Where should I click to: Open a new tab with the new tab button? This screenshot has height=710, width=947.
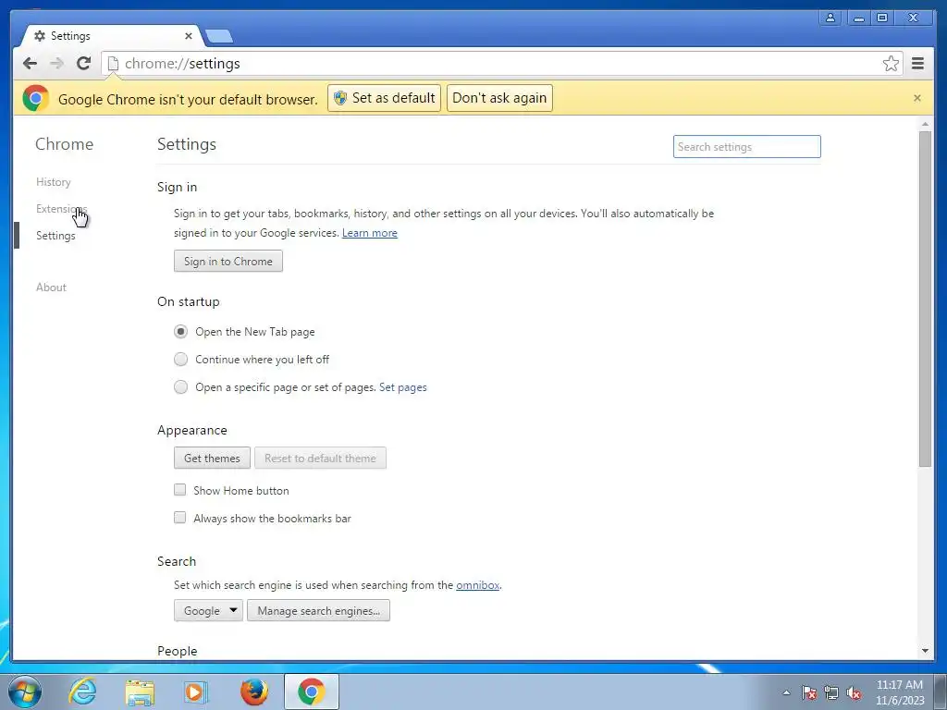[x=218, y=37]
